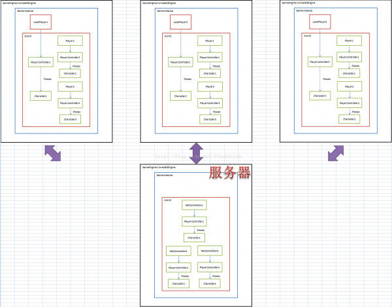Choose Character1 in the LocalPlayer2 client diagram

pyautogui.click(x=210, y=73)
